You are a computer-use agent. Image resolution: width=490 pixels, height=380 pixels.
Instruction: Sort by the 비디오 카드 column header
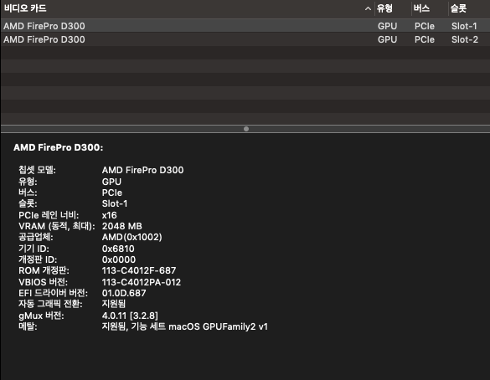(x=25, y=8)
